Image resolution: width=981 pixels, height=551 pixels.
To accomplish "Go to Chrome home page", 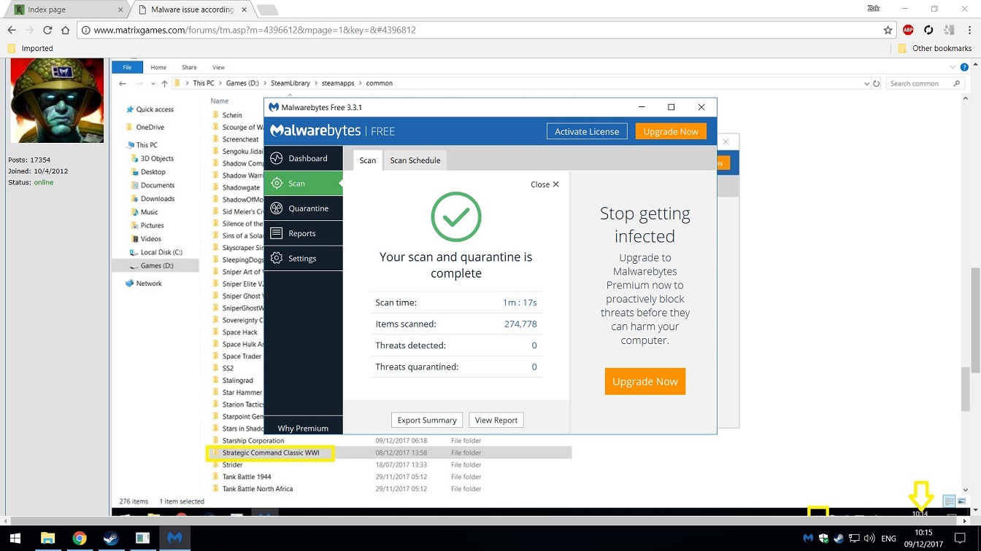I will 66,30.
